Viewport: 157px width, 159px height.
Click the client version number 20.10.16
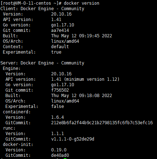coord(61,14)
